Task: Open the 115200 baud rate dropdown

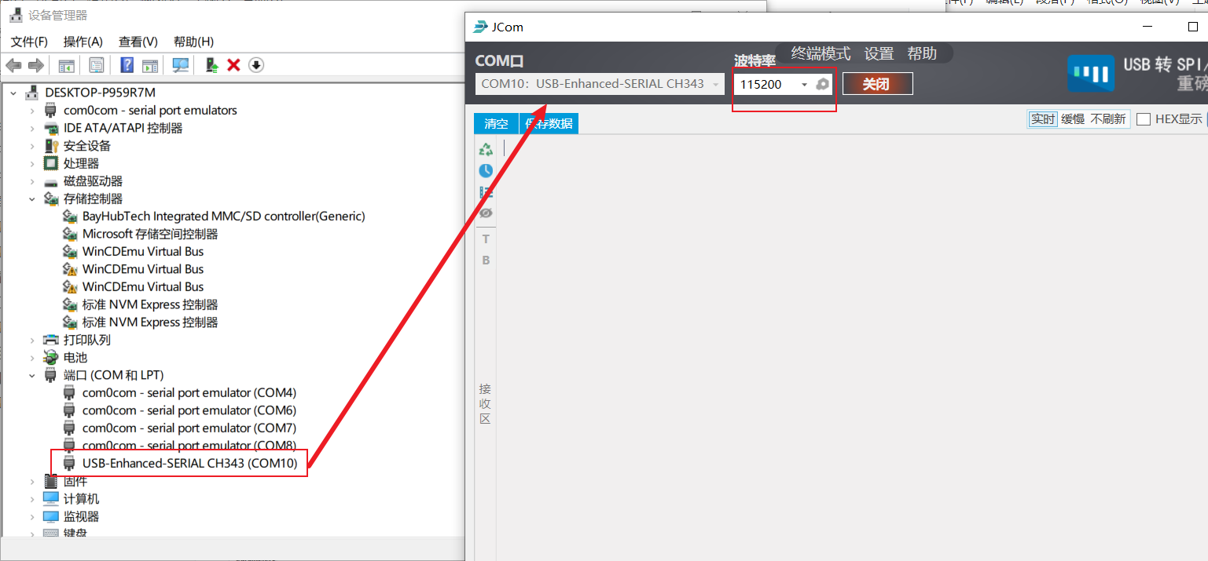Action: 804,84
